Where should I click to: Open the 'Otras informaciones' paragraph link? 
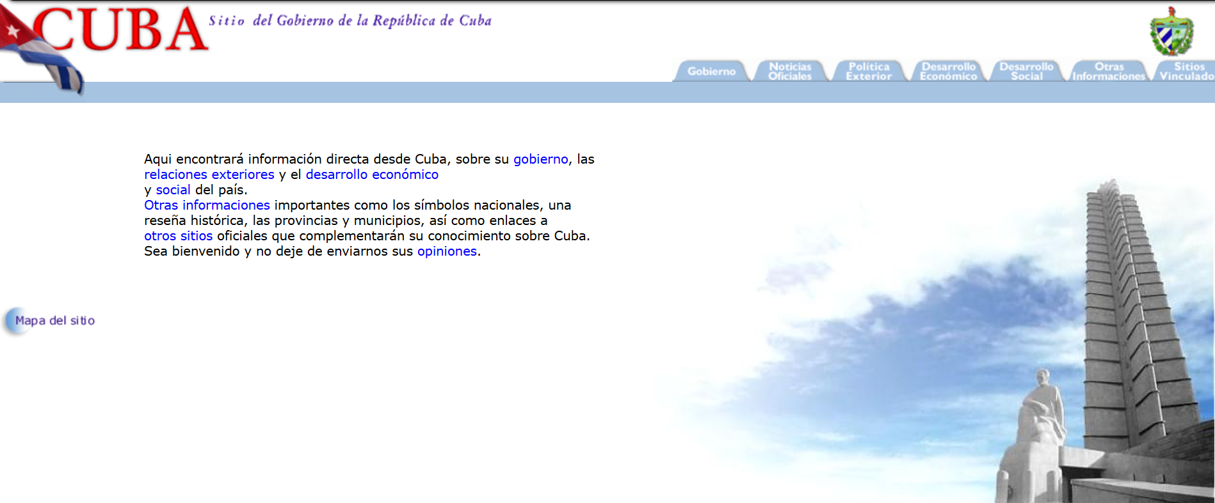pyautogui.click(x=207, y=205)
